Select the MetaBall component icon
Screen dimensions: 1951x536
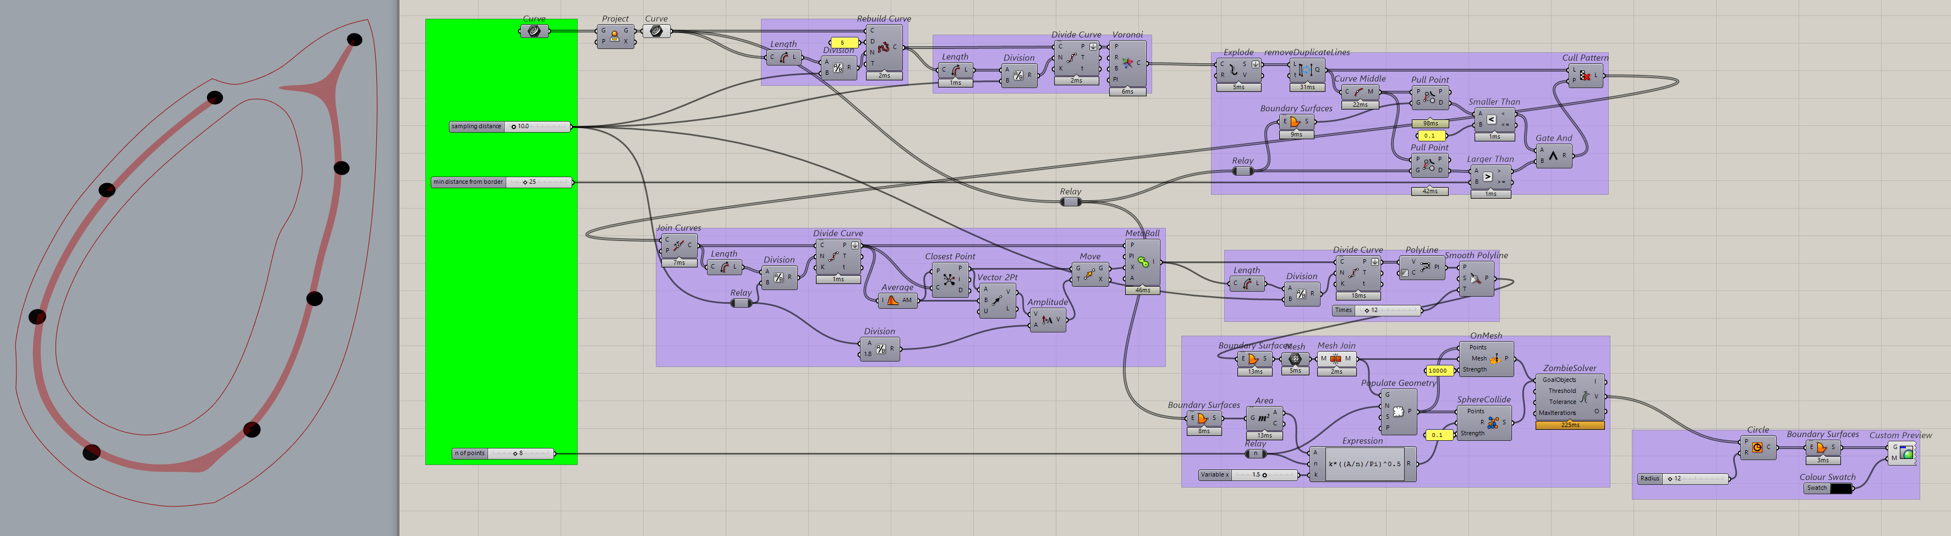point(1143,262)
